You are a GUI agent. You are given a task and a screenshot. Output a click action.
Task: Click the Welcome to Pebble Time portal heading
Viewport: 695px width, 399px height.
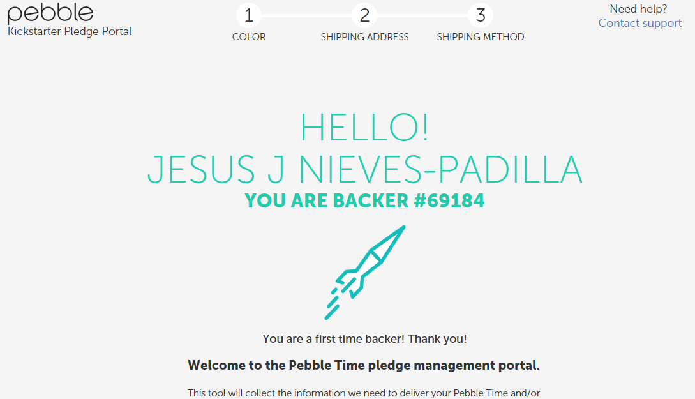click(364, 365)
